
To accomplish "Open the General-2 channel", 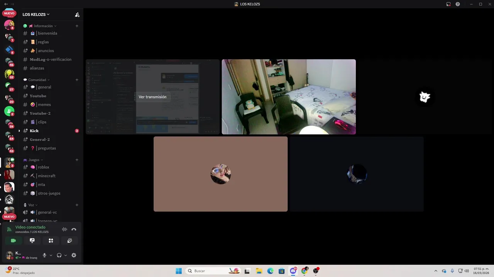I will (x=51, y=139).
